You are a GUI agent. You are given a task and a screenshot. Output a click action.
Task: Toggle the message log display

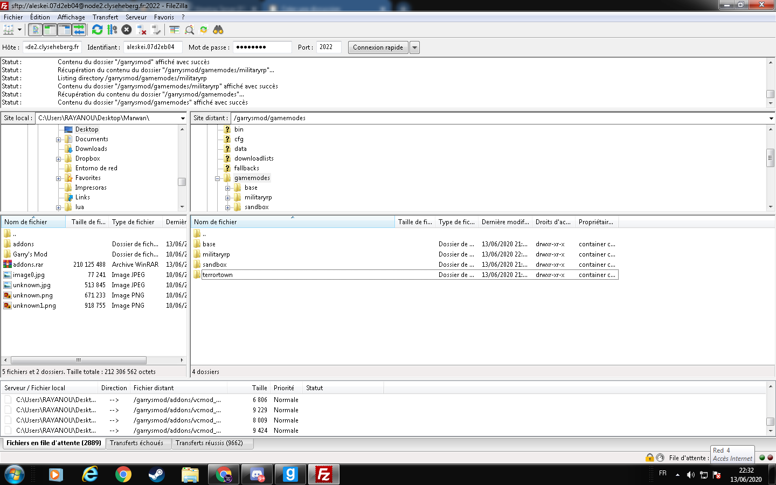(35, 30)
